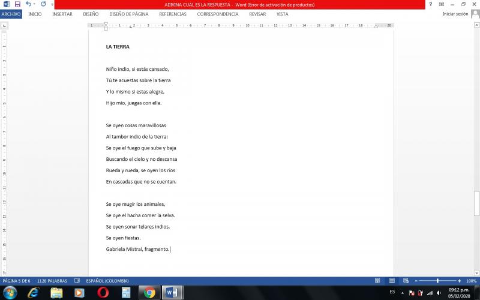480x300 pixels.
Task: Open the VISTA ribbon tab
Action: [282, 14]
